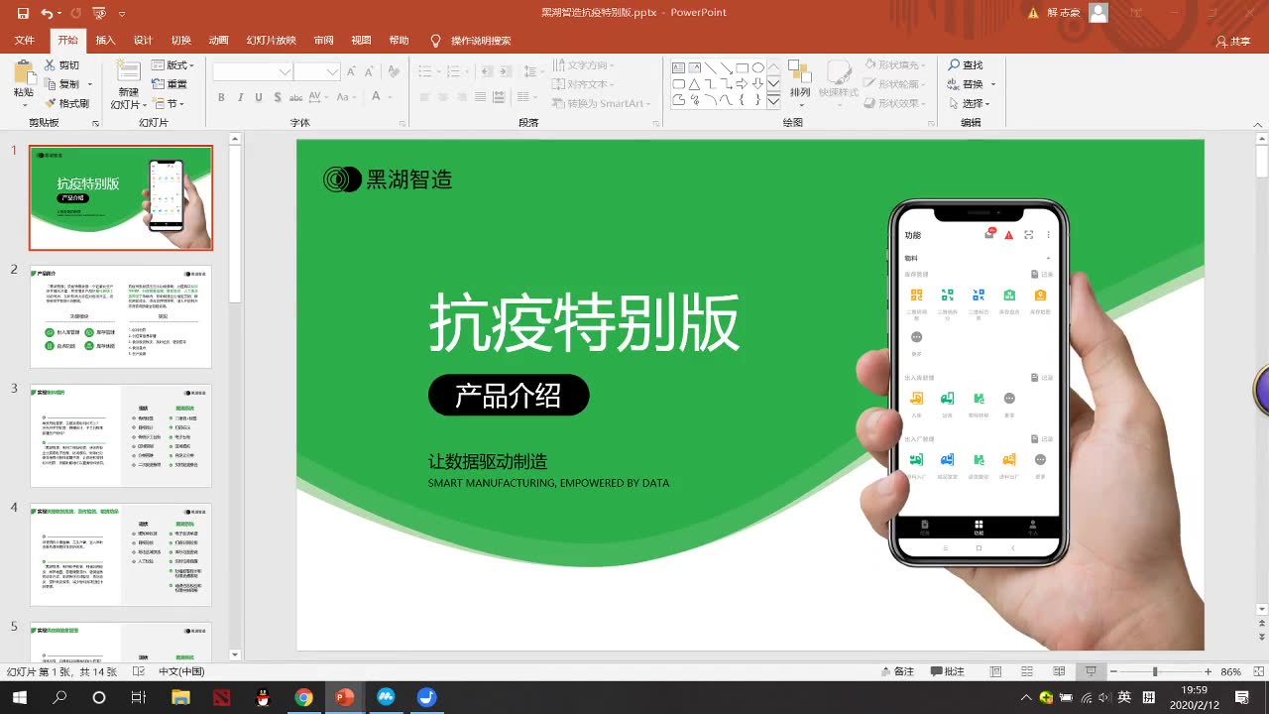Select slide 4 thumbnail
The height and width of the screenshot is (714, 1269).
pos(121,554)
